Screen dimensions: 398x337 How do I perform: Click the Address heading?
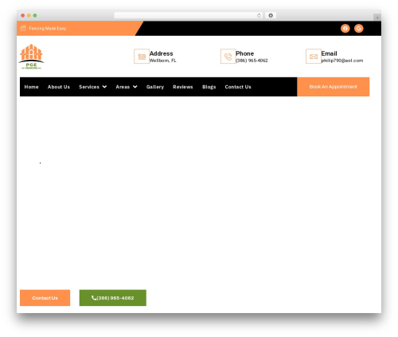point(162,53)
